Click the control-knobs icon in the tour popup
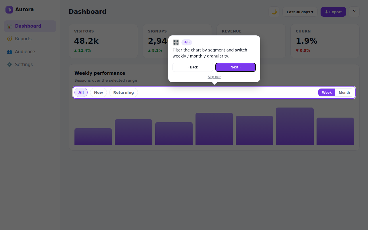This screenshot has width=368, height=230. click(x=176, y=43)
